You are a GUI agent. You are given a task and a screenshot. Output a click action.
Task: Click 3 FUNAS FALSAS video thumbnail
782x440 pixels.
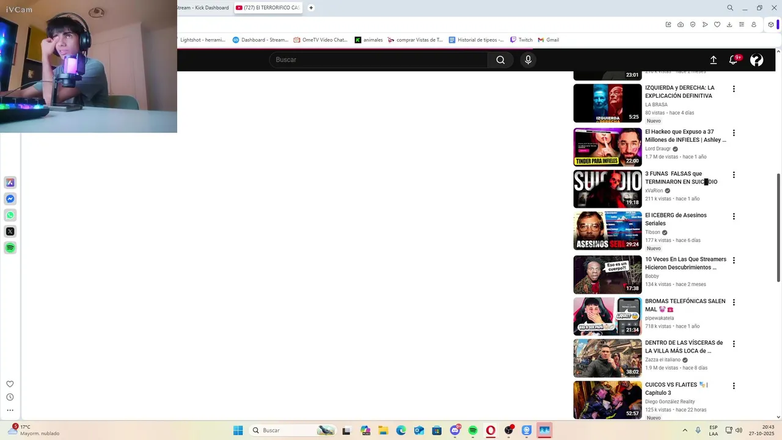[607, 189]
